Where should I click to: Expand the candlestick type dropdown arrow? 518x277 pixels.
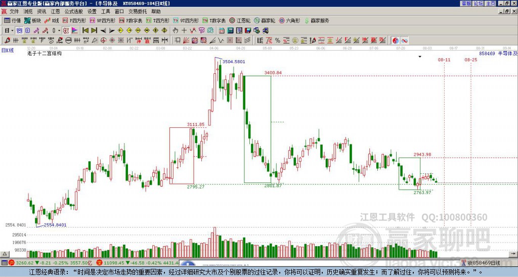[x=59, y=31]
